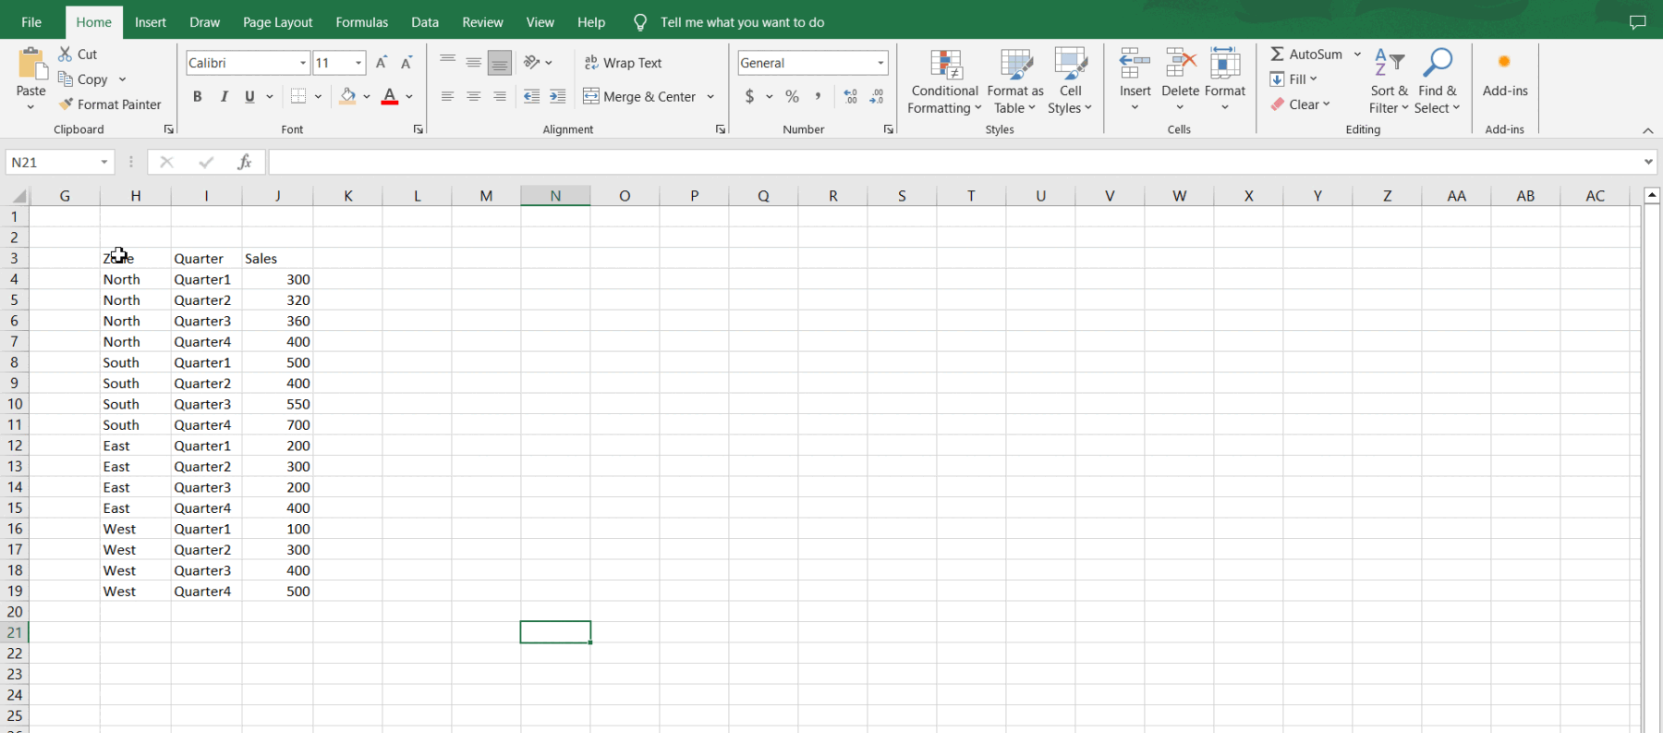Open the Add-ins button
This screenshot has height=733, width=1663.
pyautogui.click(x=1504, y=74)
